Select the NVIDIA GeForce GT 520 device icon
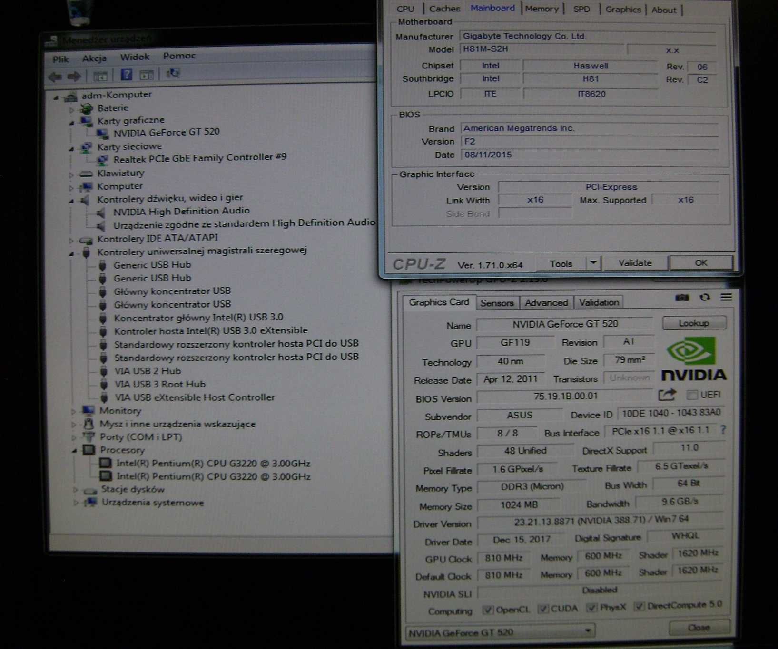The height and width of the screenshot is (649, 778). pyautogui.click(x=102, y=133)
